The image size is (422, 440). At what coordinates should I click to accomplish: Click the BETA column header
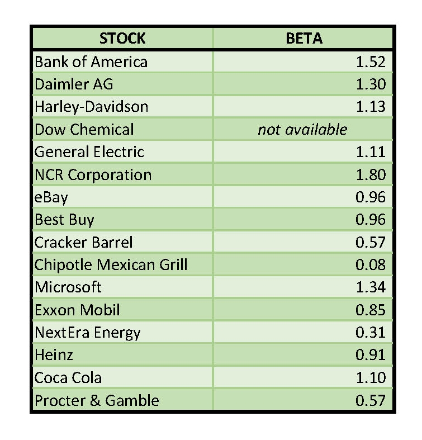coord(304,38)
